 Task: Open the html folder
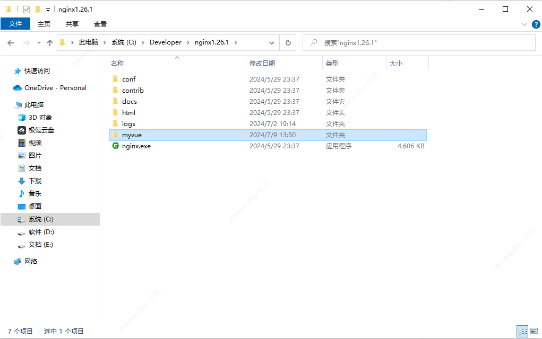(128, 112)
